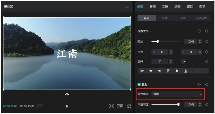This screenshot has height=114, width=215.
Task: Switch to the 动画 animation tab
Action: pos(177,6)
